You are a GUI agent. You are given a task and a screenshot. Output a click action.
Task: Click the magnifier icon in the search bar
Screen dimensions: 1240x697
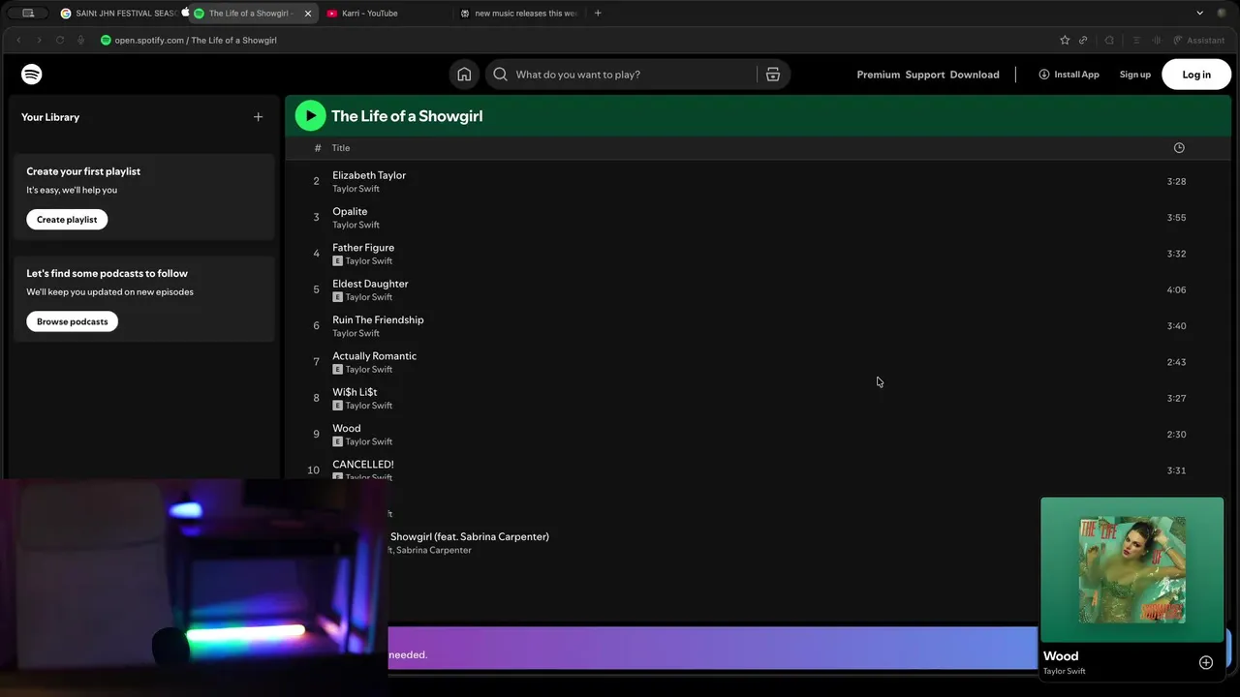(x=500, y=75)
